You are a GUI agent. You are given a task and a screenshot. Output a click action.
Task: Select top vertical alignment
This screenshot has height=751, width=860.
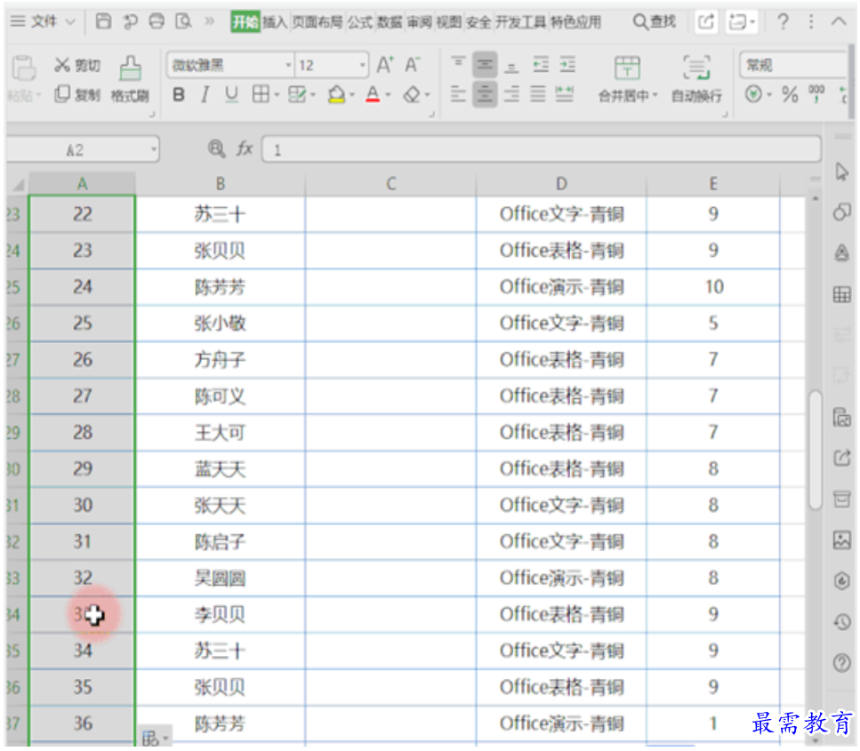(458, 64)
